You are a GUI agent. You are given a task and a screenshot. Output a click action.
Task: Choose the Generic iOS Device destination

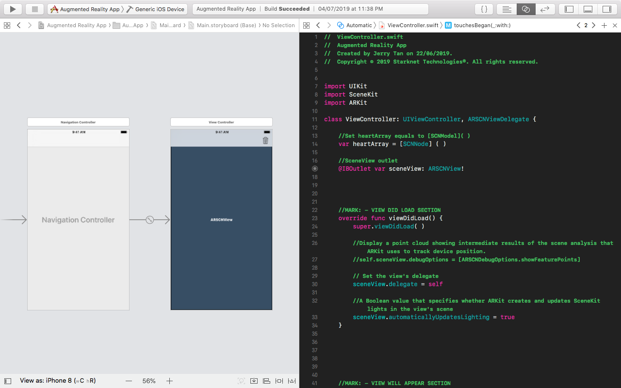point(155,9)
